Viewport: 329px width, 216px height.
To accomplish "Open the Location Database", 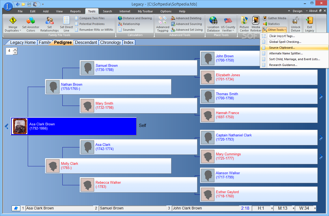I will point(213,24).
